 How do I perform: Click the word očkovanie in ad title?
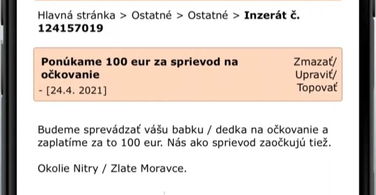(70, 75)
